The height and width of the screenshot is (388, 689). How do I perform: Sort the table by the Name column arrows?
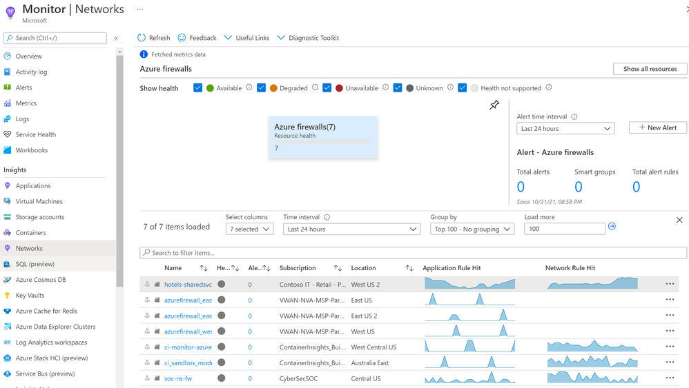coord(204,268)
